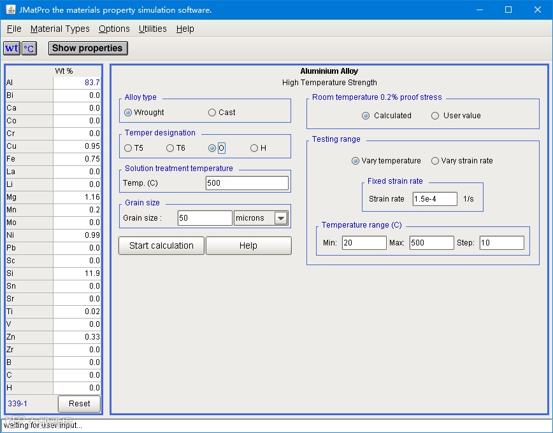553x433 pixels.
Task: Open the File menu
Action: click(x=14, y=29)
